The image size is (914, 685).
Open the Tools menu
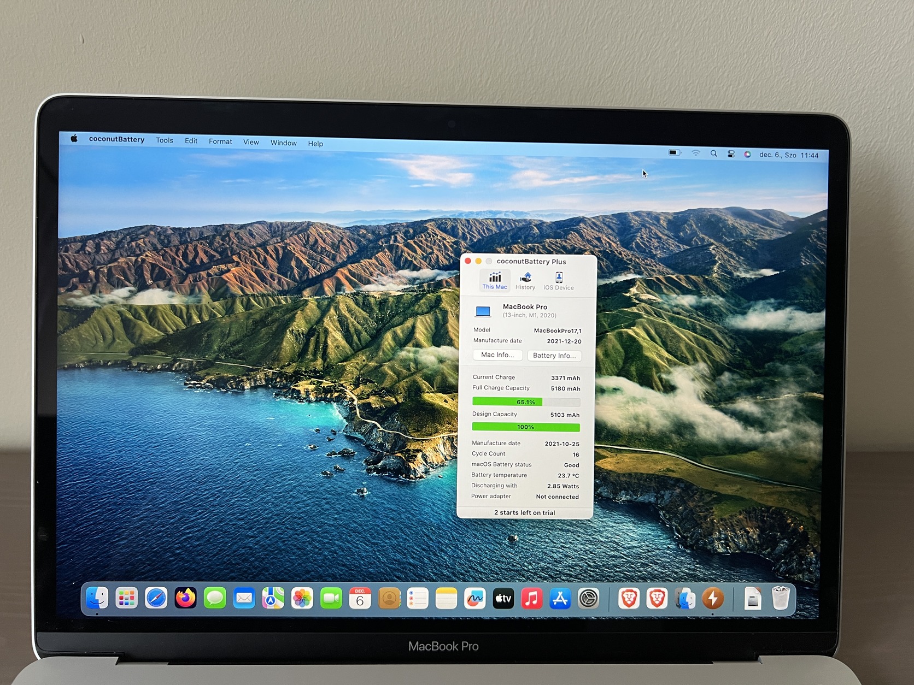[165, 140]
